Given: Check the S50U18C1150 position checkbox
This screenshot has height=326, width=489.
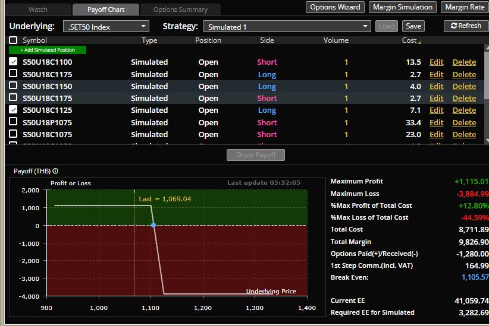Looking at the screenshot, I should (x=13, y=86).
